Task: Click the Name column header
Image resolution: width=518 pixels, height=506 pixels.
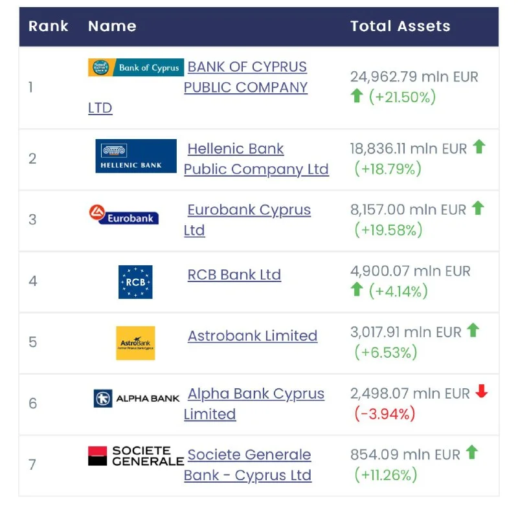Action: [x=112, y=27]
